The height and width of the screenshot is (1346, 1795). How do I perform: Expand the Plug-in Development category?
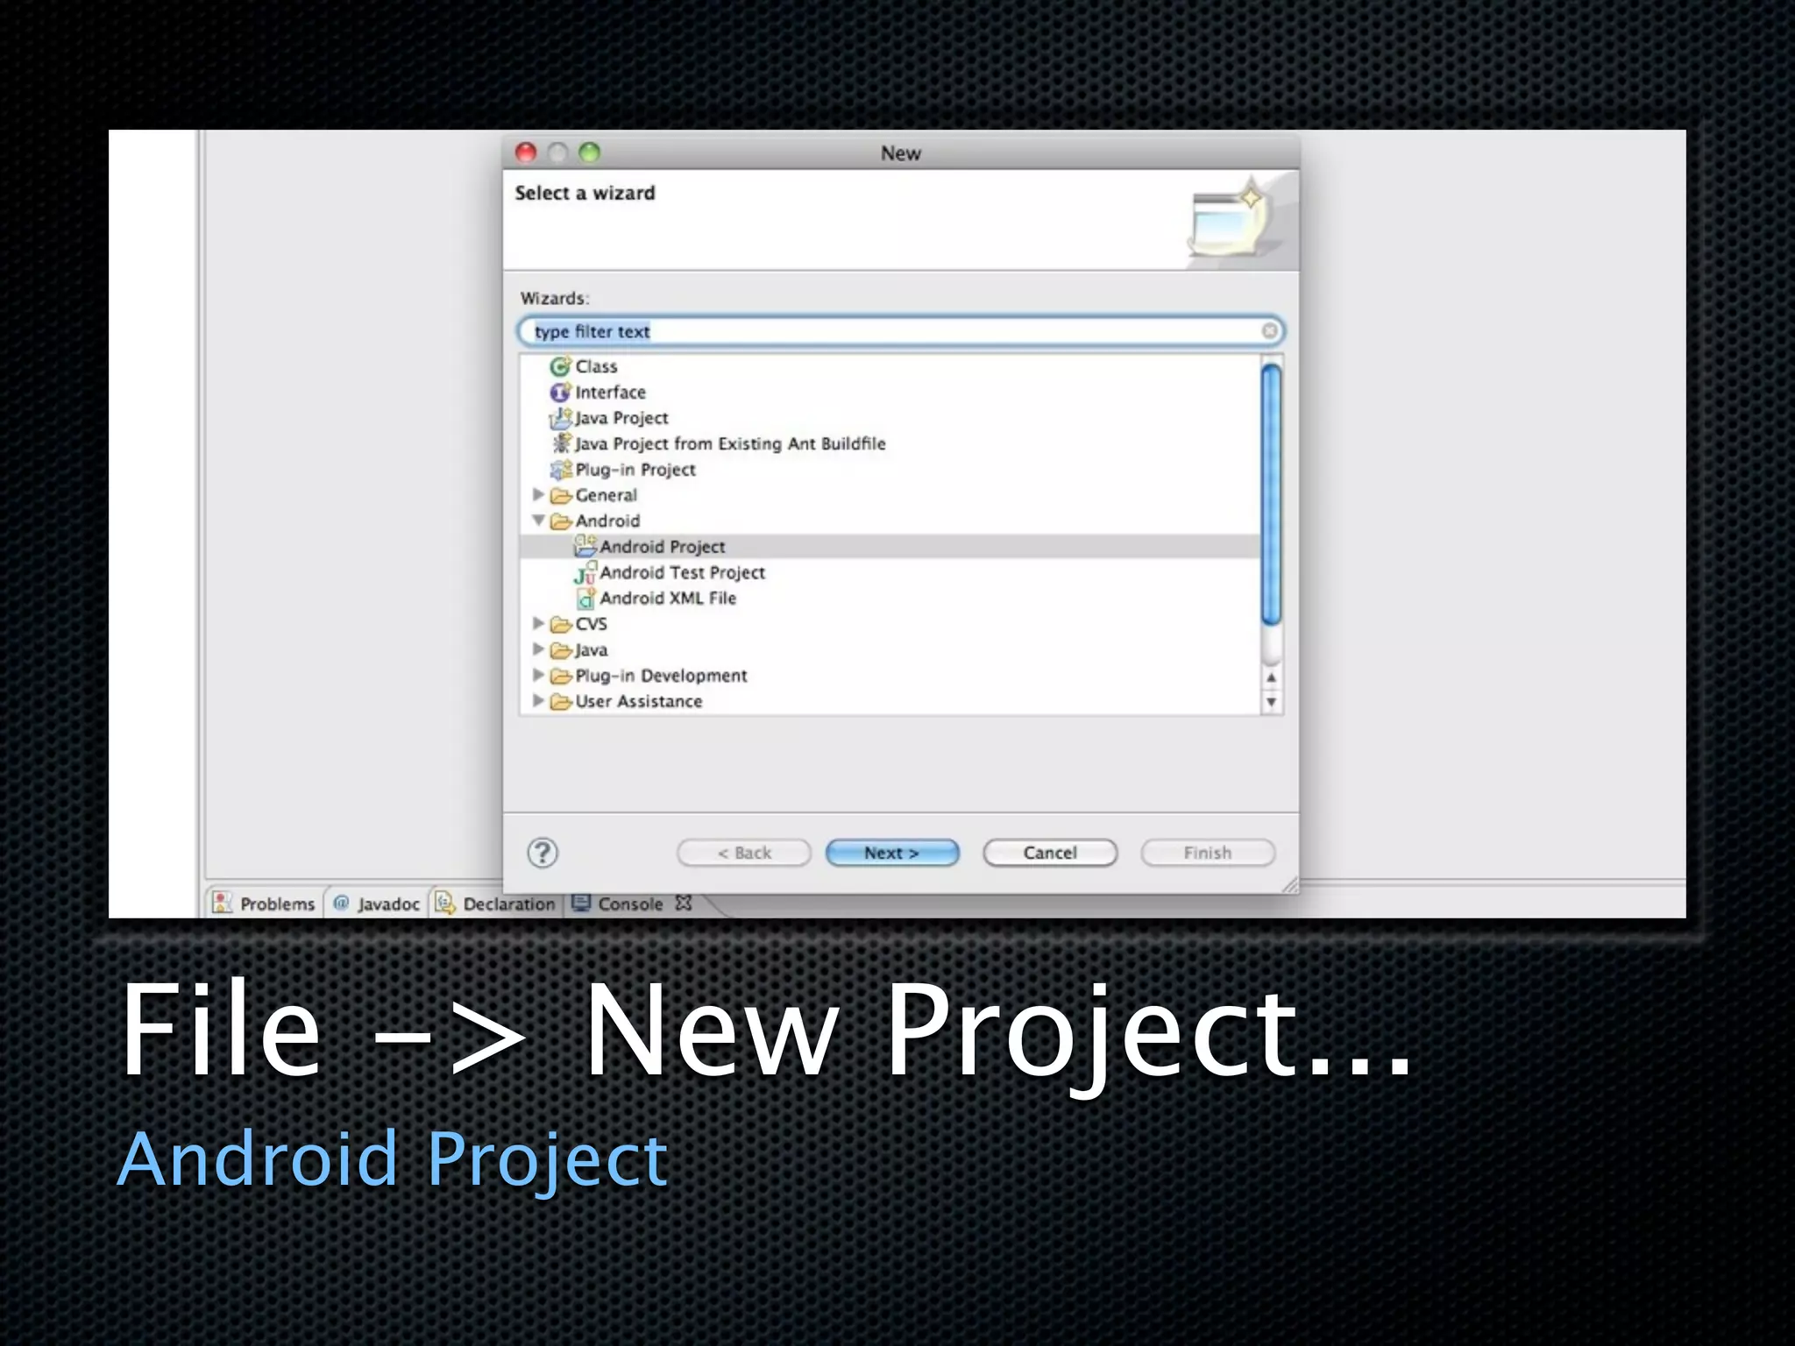pyautogui.click(x=538, y=675)
